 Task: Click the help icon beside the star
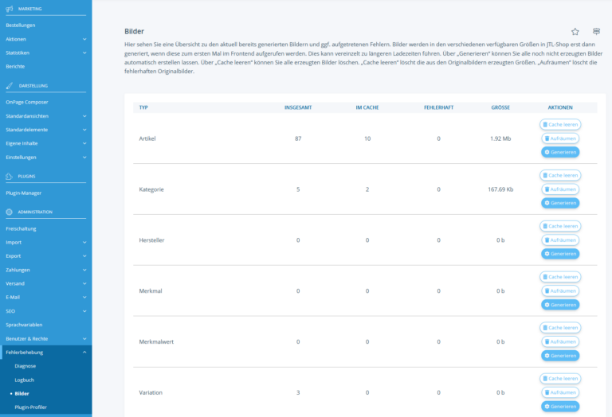coord(596,31)
